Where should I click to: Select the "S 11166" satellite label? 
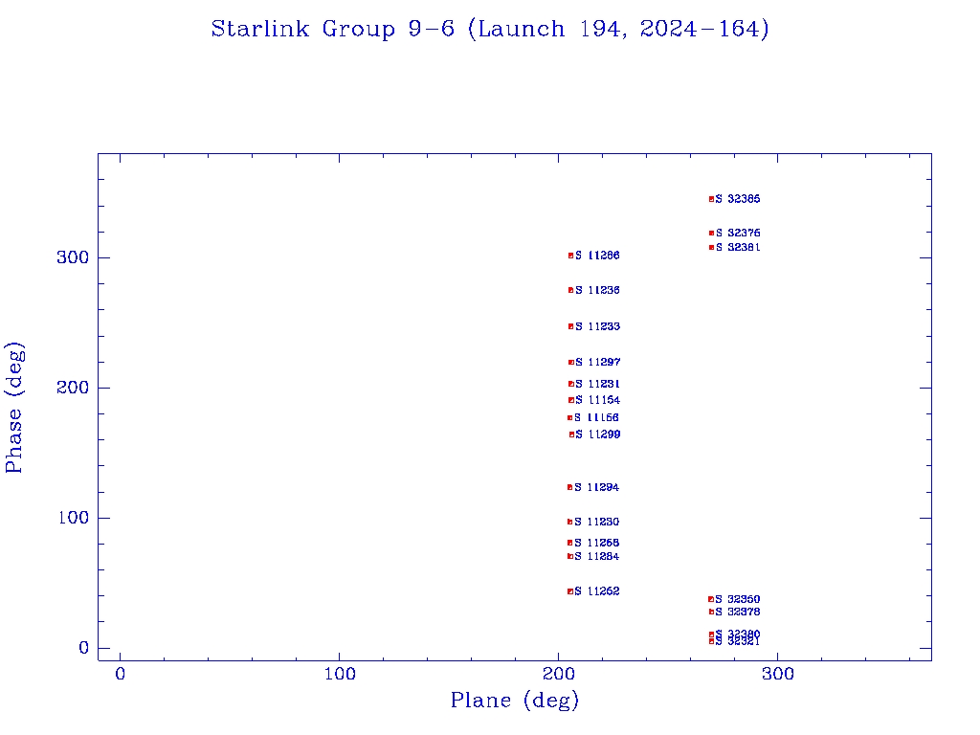click(x=596, y=417)
